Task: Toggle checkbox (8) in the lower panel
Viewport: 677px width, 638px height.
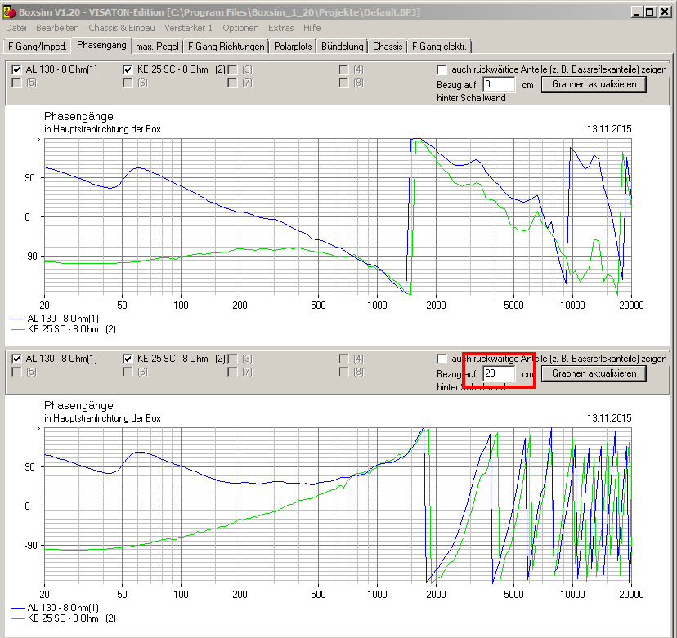Action: click(x=343, y=372)
